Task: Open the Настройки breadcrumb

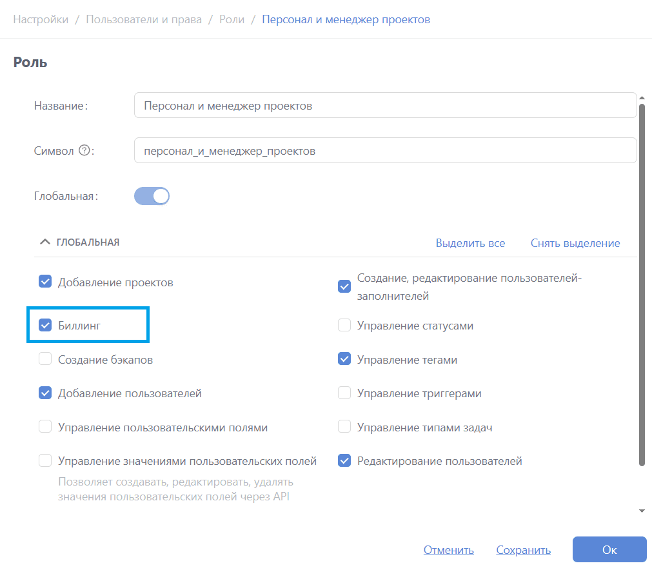Action: 41,19
